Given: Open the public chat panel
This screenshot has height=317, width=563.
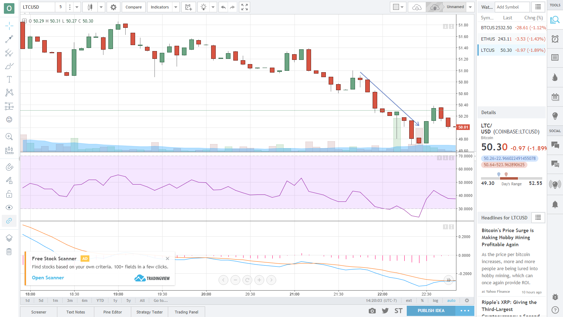Looking at the screenshot, I should [x=555, y=145].
